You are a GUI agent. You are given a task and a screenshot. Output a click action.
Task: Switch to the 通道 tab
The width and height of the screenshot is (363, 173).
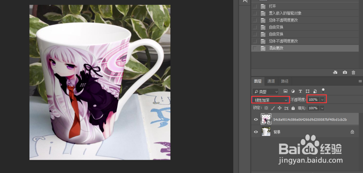pos(271,81)
